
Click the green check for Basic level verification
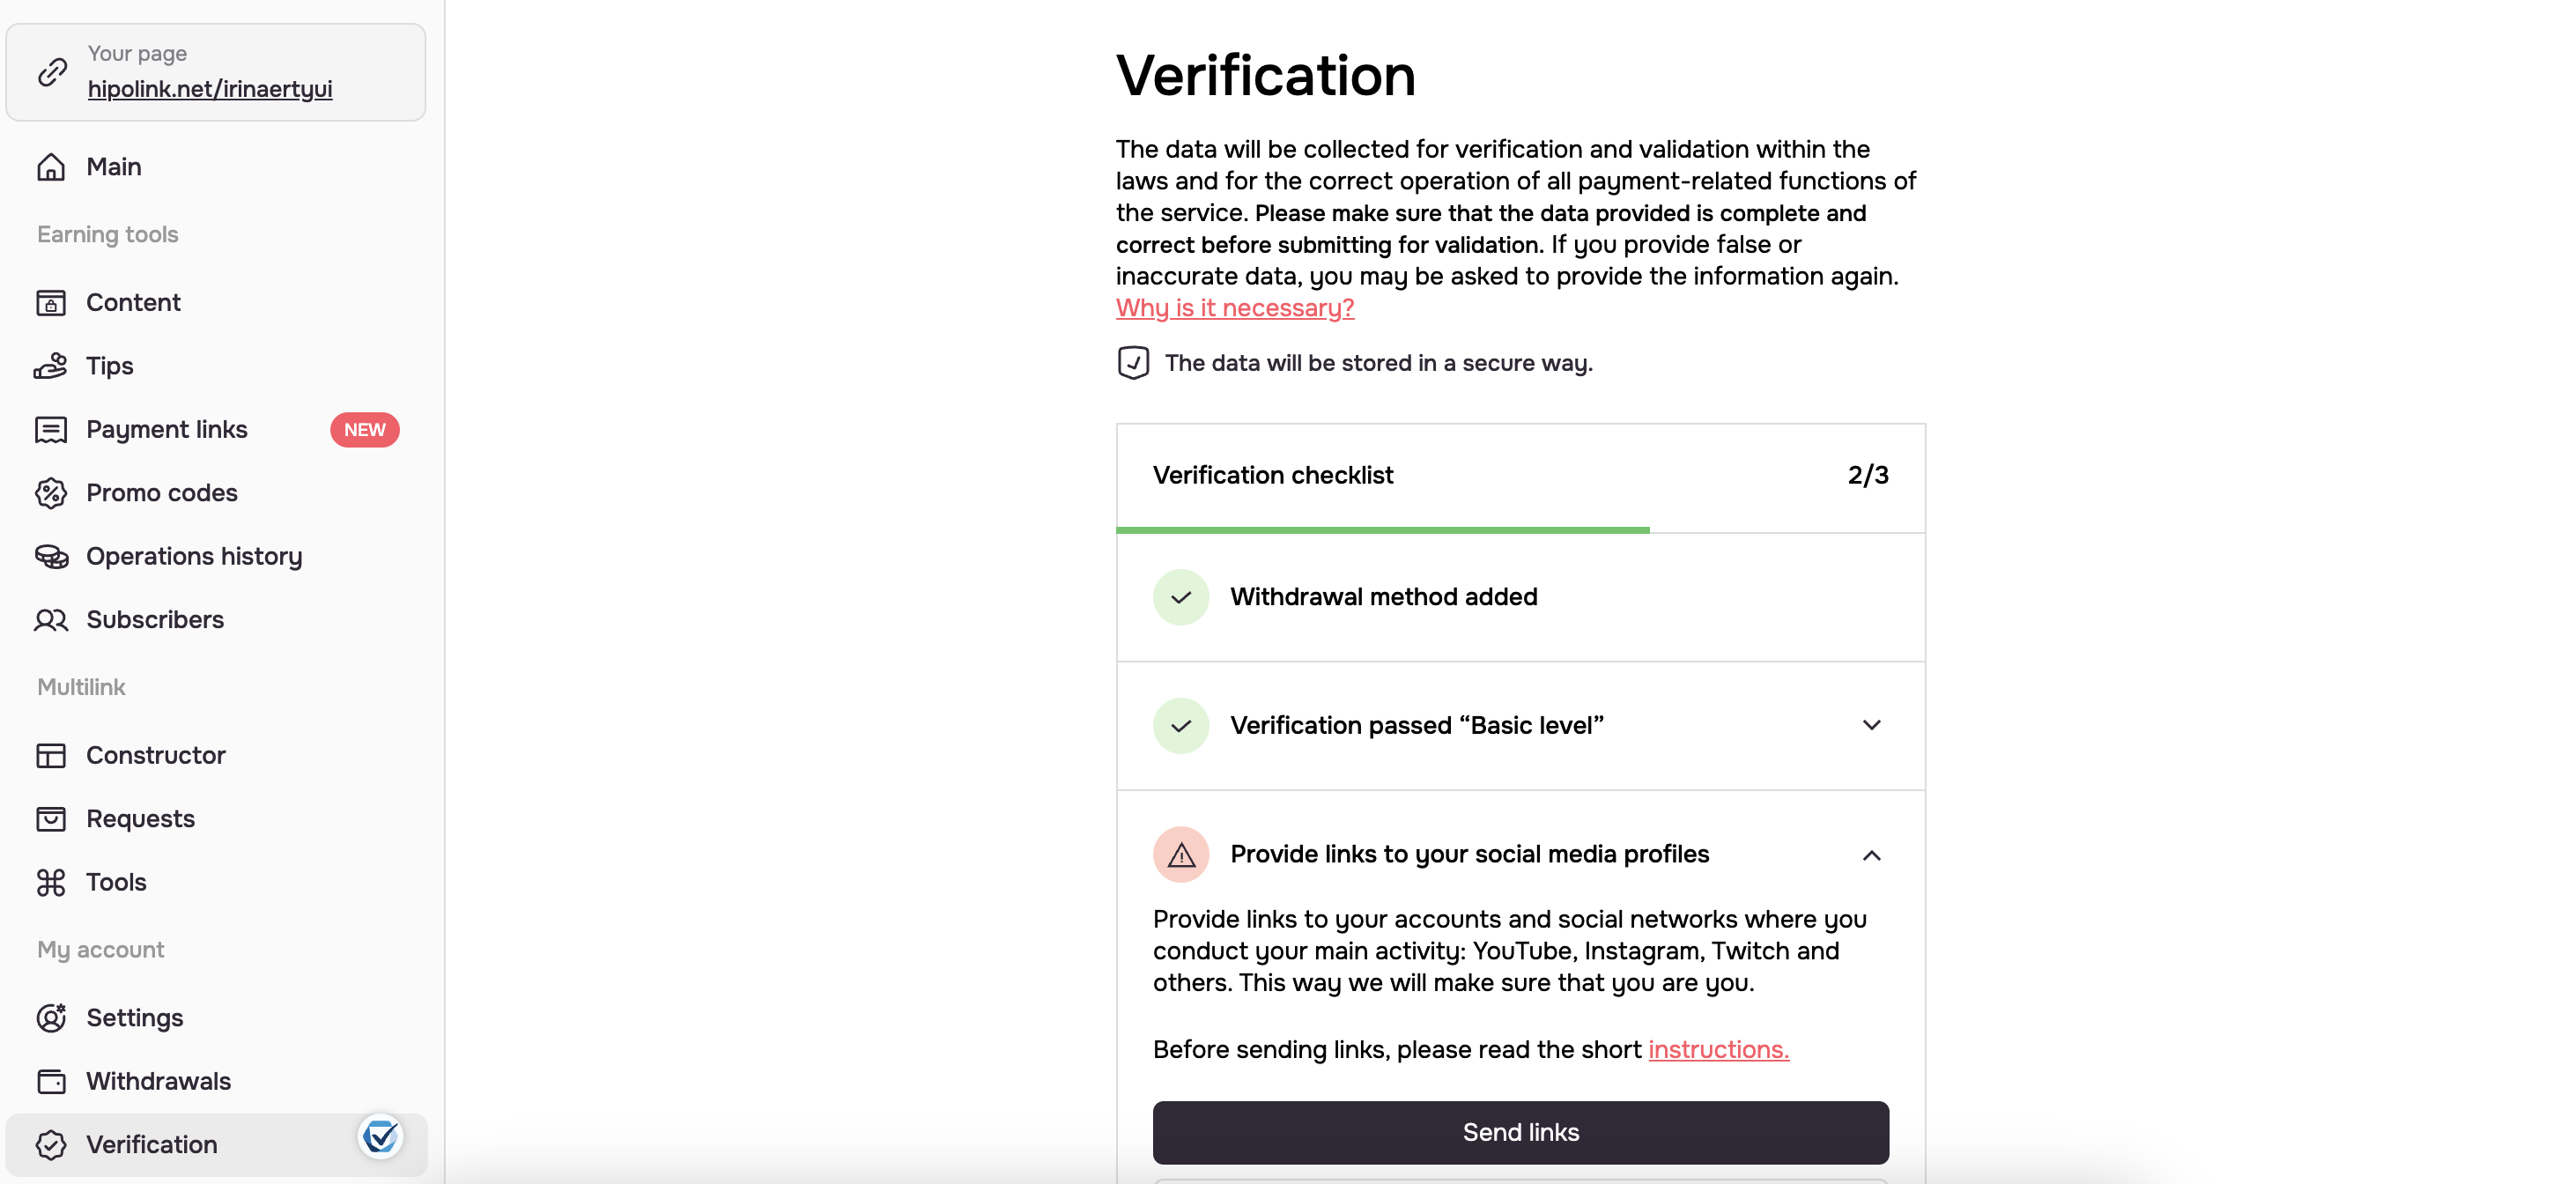click(1180, 726)
